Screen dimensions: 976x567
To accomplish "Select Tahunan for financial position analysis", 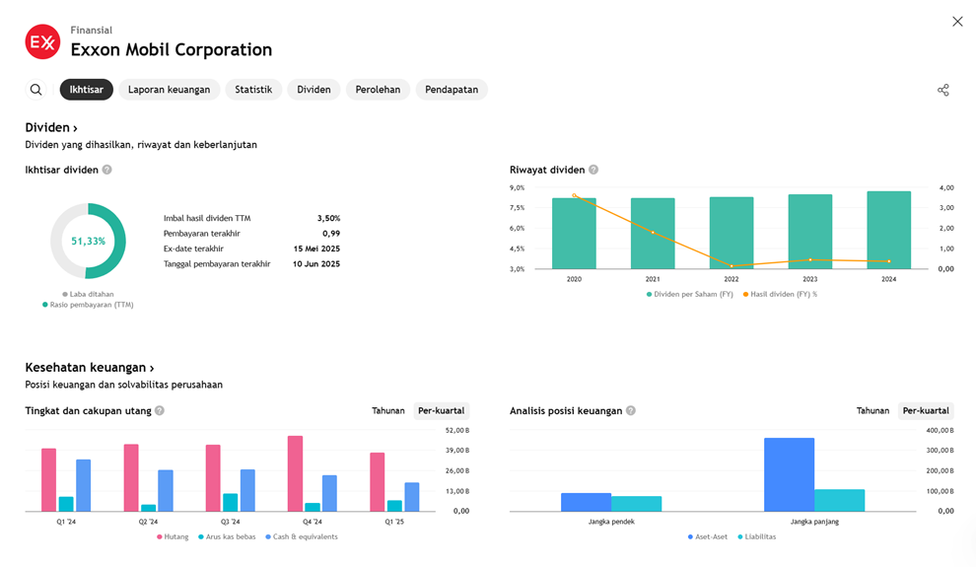I will pyautogui.click(x=872, y=411).
